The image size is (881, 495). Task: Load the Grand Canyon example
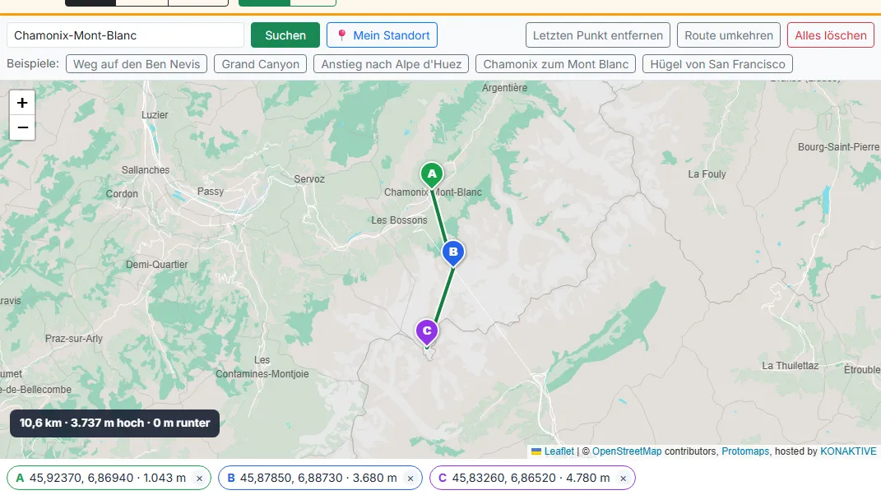pyautogui.click(x=261, y=64)
